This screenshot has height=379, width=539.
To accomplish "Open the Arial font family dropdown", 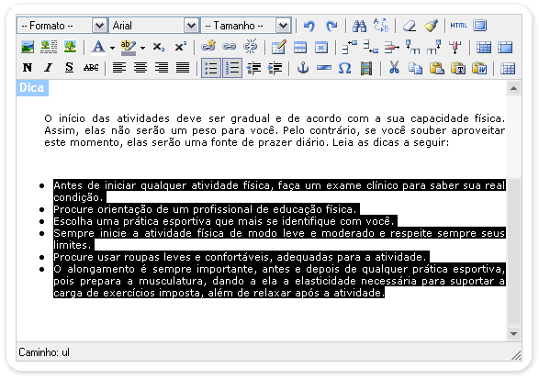I will [x=154, y=26].
